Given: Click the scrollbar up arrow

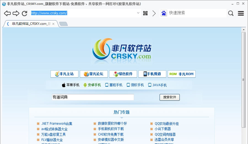Looking at the screenshot, I should (x=244, y=30).
